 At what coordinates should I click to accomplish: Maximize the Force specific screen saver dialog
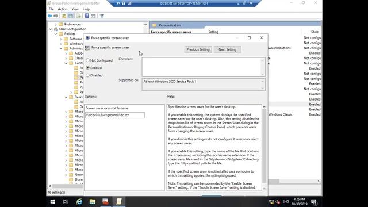point(249,38)
